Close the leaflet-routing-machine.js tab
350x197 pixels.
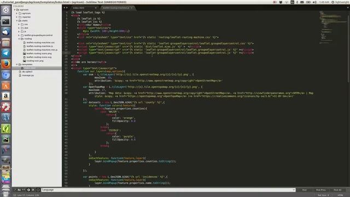click(131, 8)
